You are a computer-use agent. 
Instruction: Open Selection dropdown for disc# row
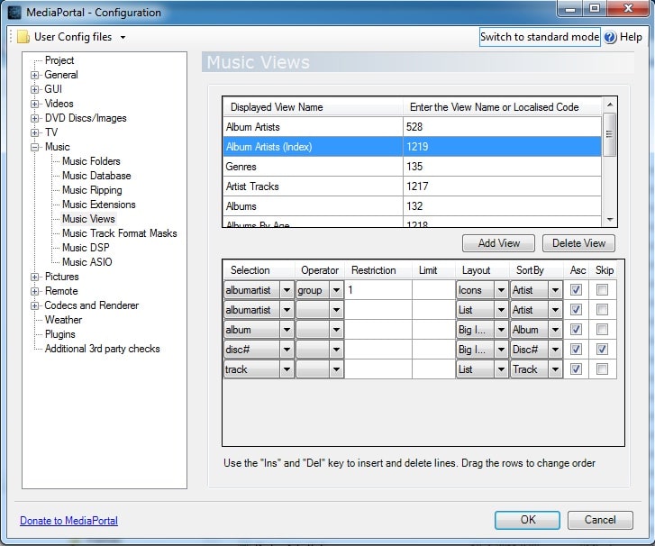(287, 350)
